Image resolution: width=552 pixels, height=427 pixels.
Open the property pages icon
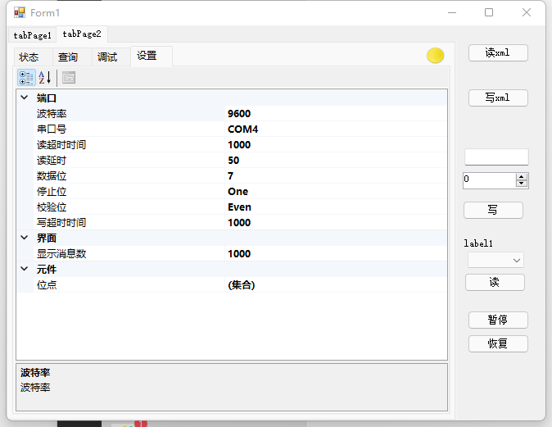(x=69, y=78)
